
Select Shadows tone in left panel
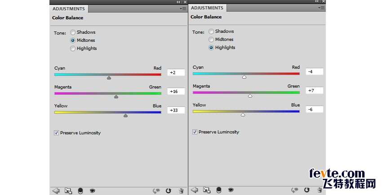pyautogui.click(x=83, y=32)
